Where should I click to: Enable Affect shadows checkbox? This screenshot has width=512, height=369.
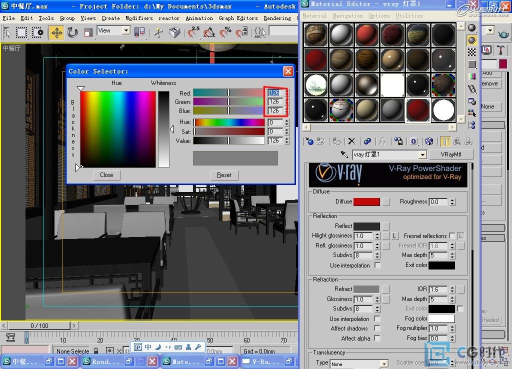pos(377,328)
